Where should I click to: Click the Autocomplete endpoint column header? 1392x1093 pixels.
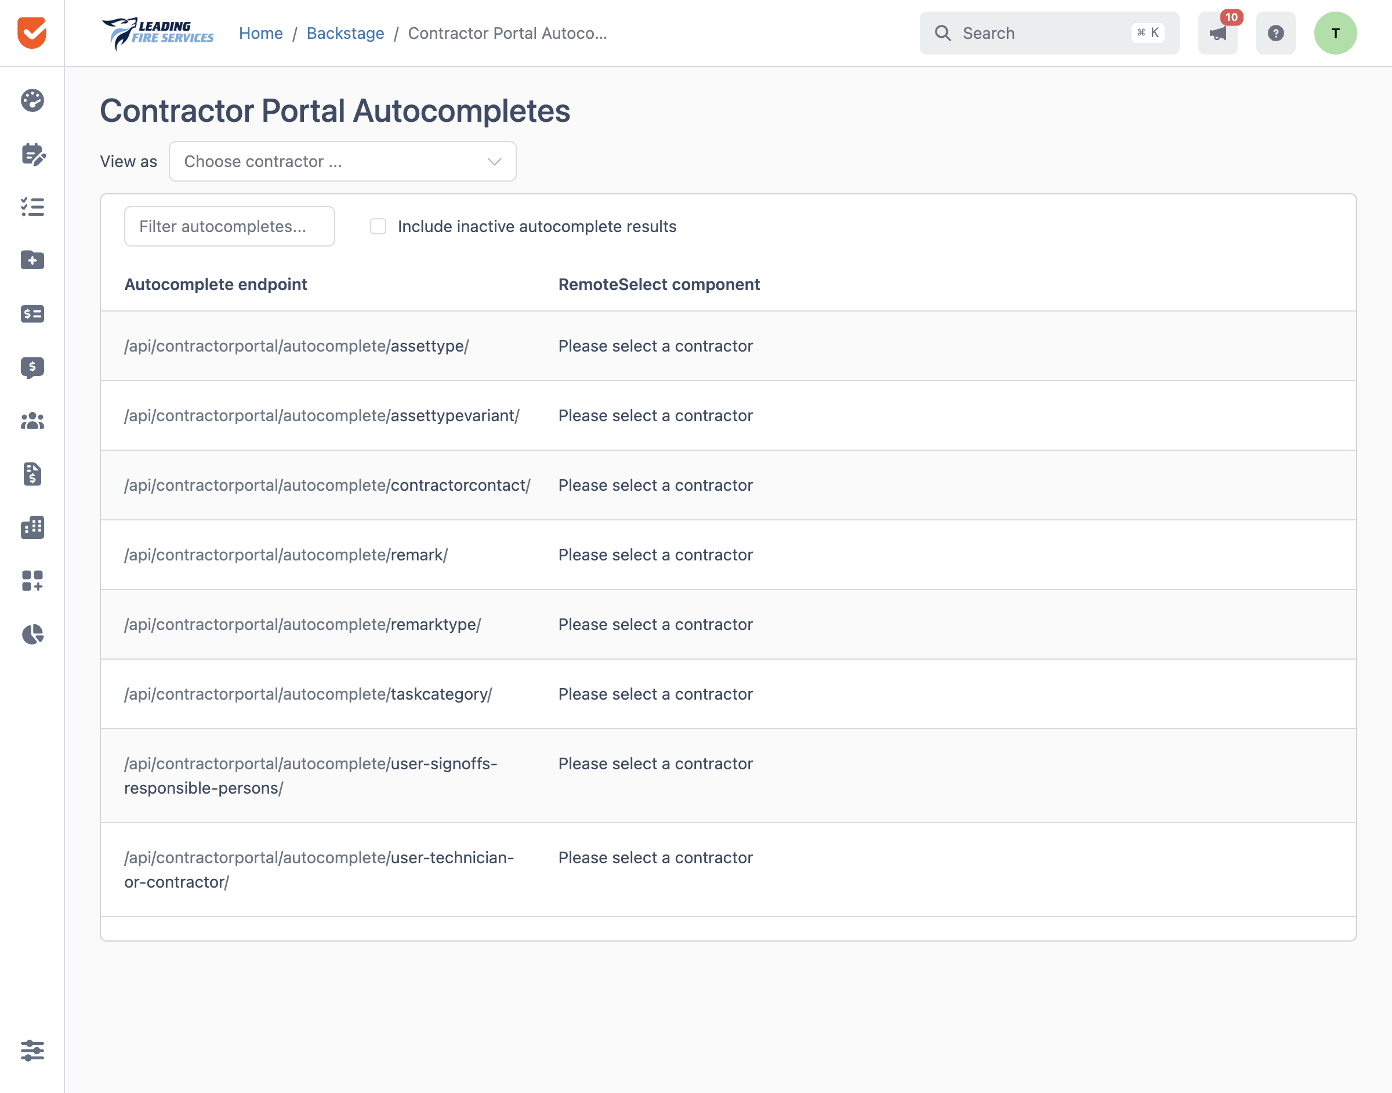click(216, 285)
